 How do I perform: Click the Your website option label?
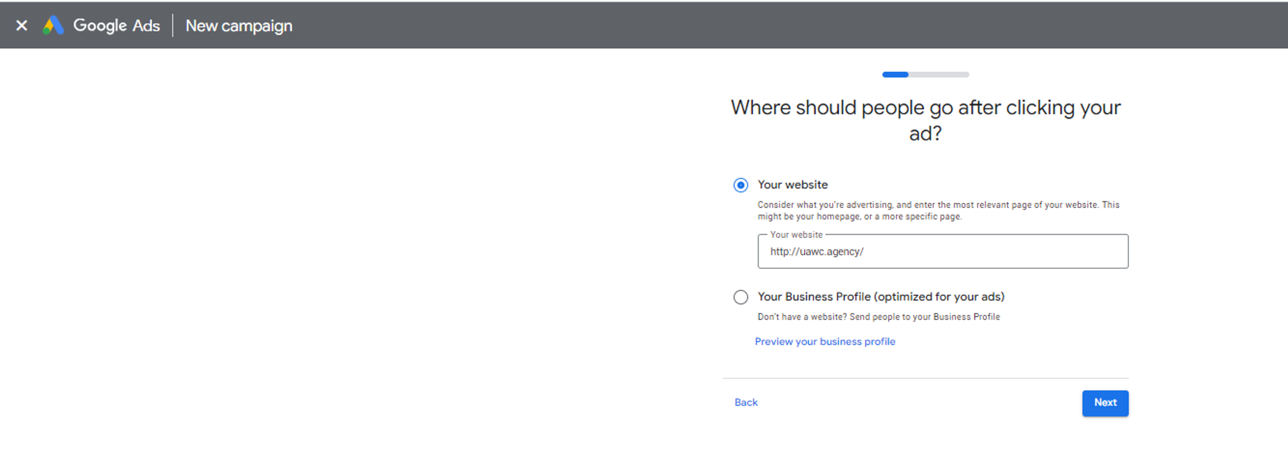[x=792, y=185]
